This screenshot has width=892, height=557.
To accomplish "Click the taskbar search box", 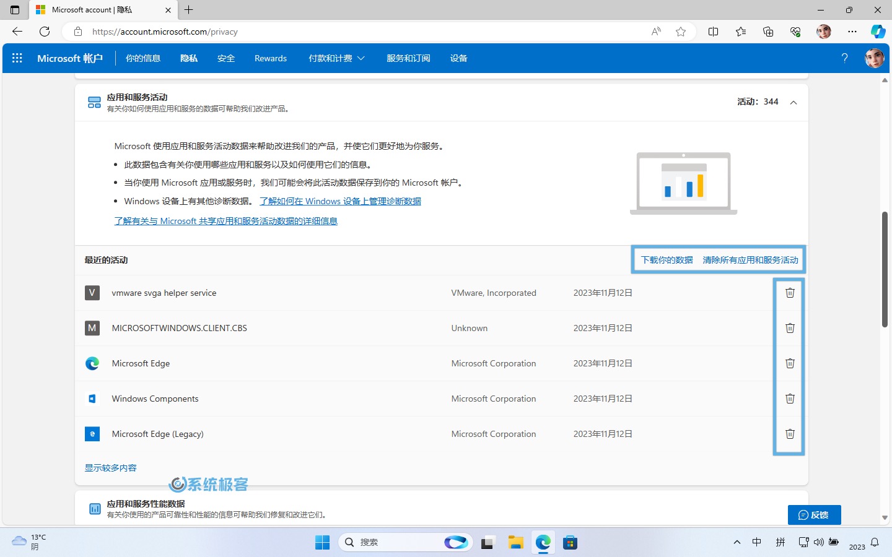I will coord(406,543).
